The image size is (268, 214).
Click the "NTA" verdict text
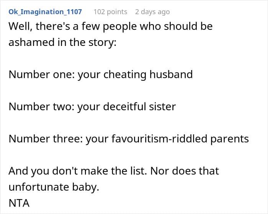(x=19, y=203)
